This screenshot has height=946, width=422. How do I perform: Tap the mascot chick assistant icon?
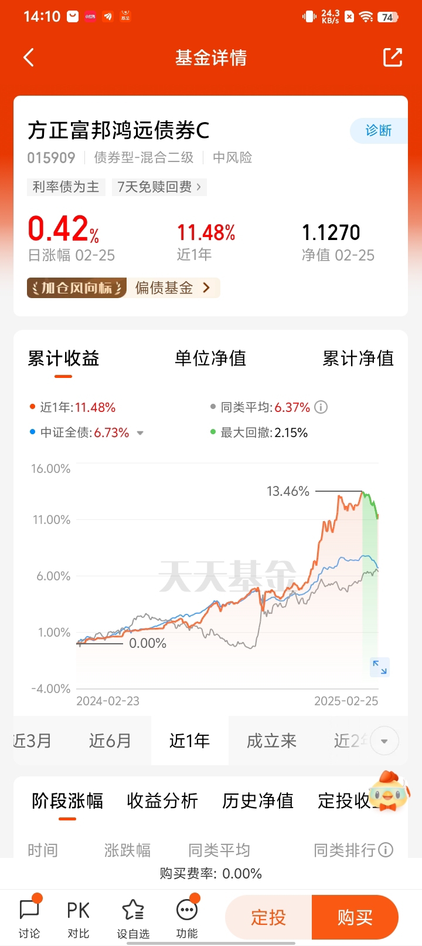(x=389, y=791)
